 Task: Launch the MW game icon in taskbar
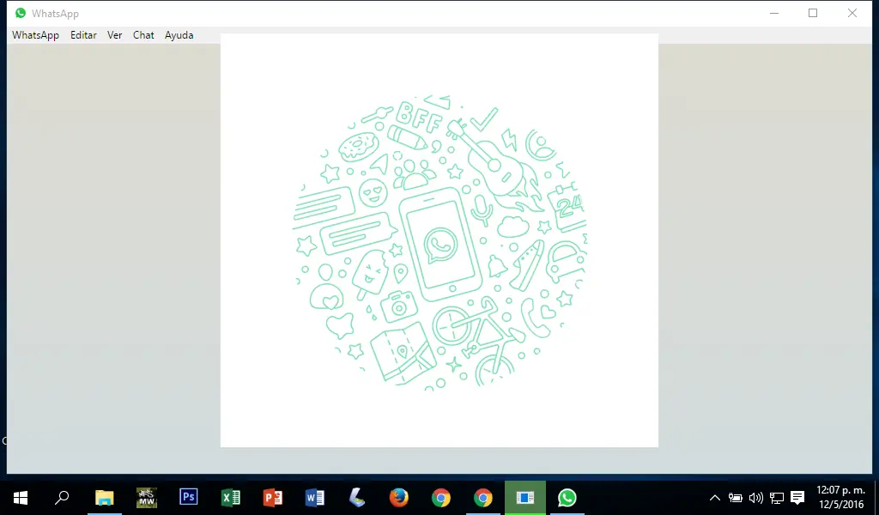tap(146, 498)
